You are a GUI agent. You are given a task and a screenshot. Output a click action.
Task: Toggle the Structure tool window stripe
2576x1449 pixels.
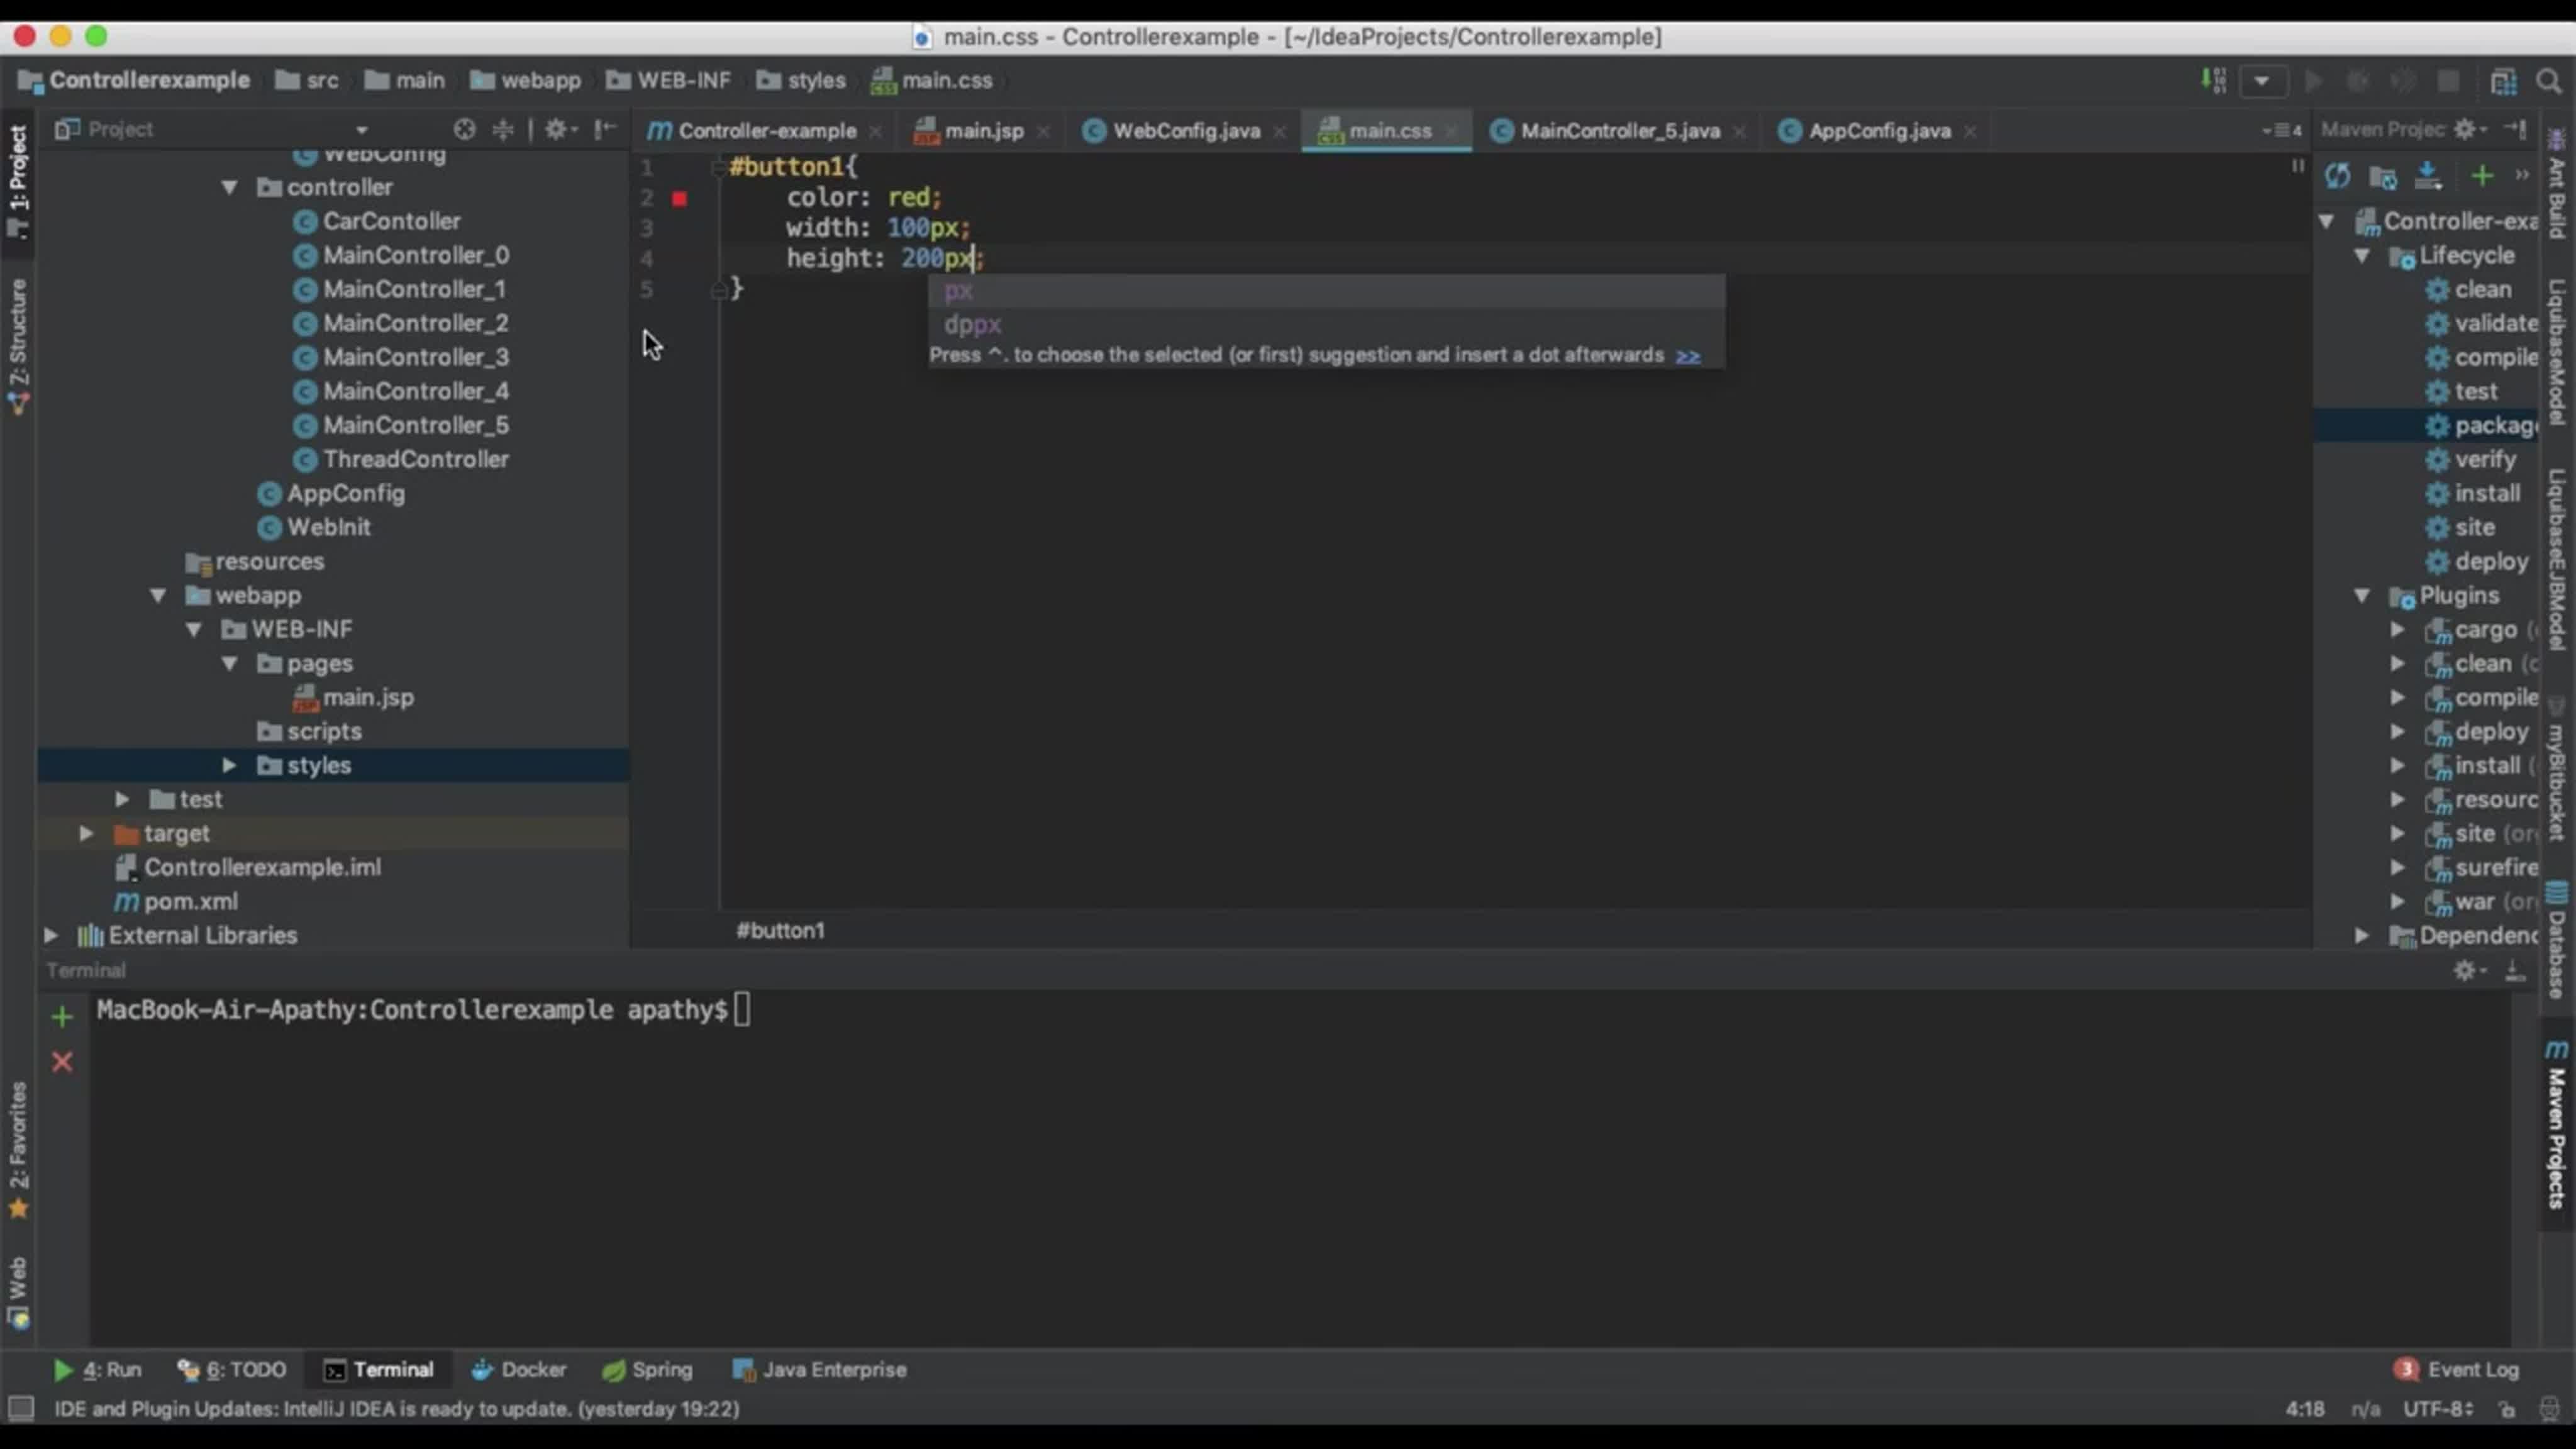(18, 345)
